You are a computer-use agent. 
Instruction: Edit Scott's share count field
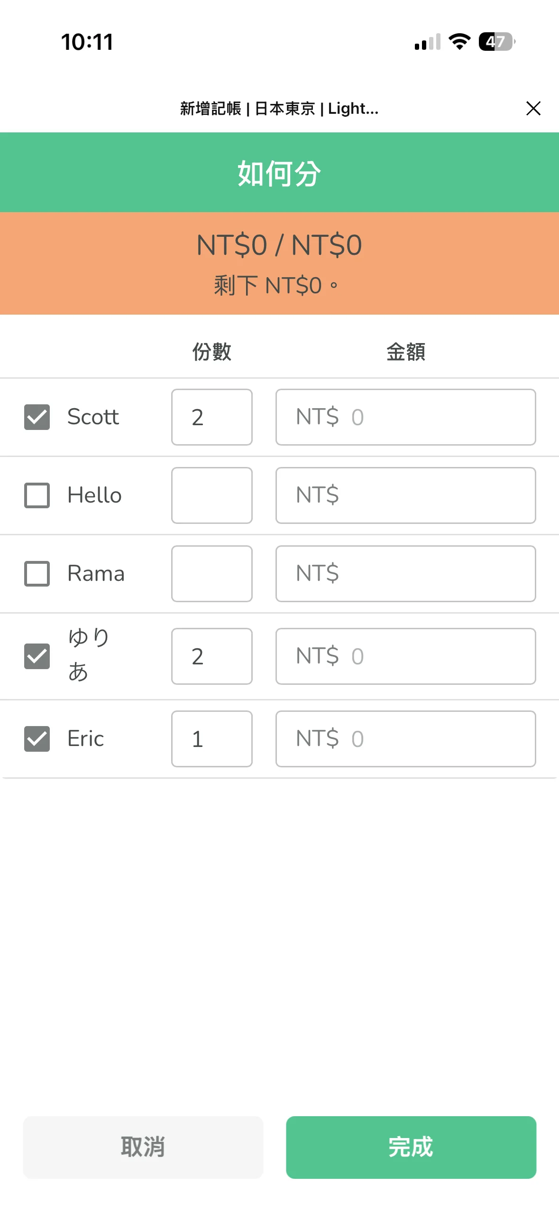click(x=211, y=417)
